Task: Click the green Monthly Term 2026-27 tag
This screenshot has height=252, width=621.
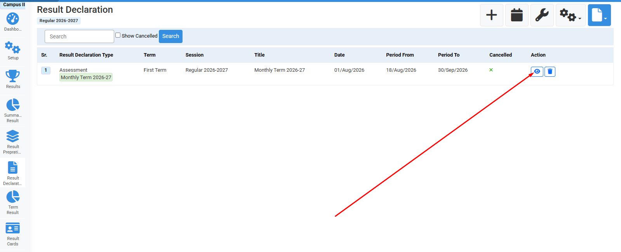Action: [86, 77]
